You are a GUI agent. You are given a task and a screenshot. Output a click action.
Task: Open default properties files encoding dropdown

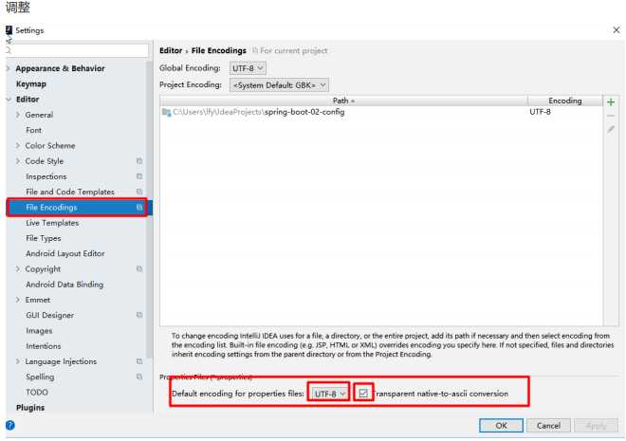[x=329, y=394]
